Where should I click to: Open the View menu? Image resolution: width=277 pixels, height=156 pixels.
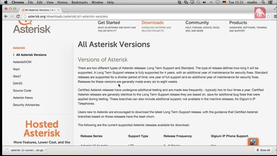pyautogui.click(x=50, y=2)
